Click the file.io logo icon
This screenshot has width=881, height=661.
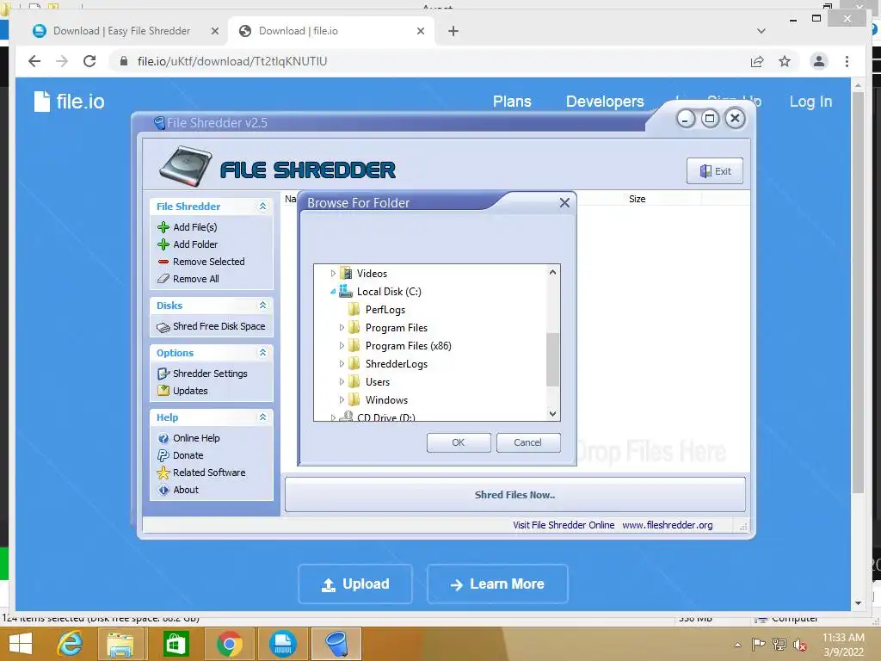click(x=42, y=102)
